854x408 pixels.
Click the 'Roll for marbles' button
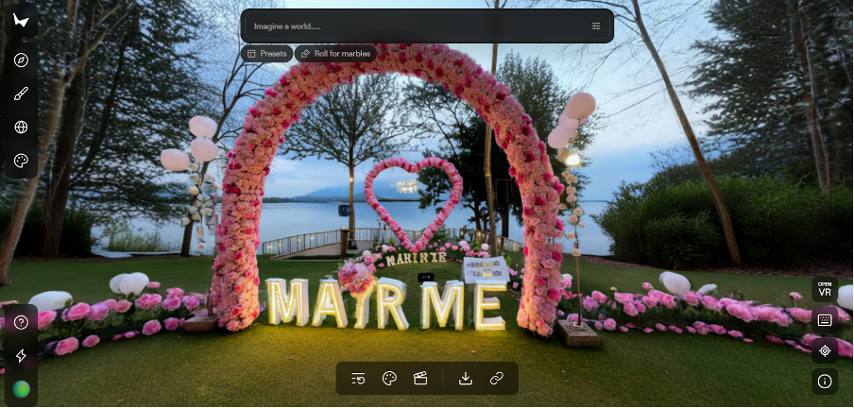pos(335,54)
